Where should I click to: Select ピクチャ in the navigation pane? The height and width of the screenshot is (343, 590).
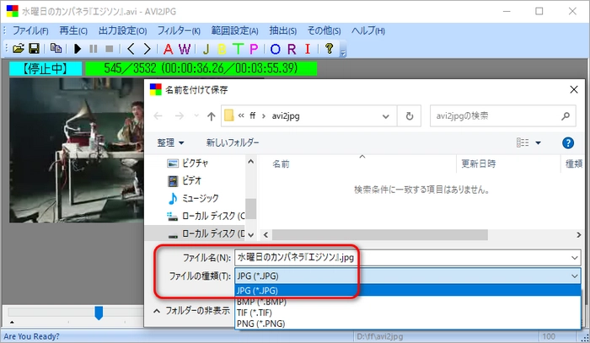(x=195, y=163)
